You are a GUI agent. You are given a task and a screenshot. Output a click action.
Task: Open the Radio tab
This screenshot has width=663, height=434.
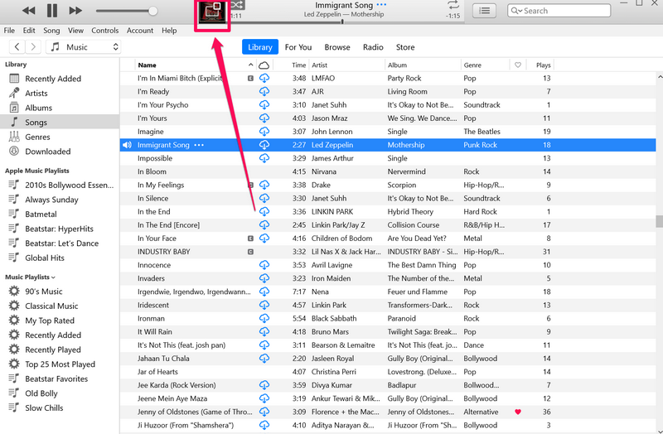click(373, 47)
